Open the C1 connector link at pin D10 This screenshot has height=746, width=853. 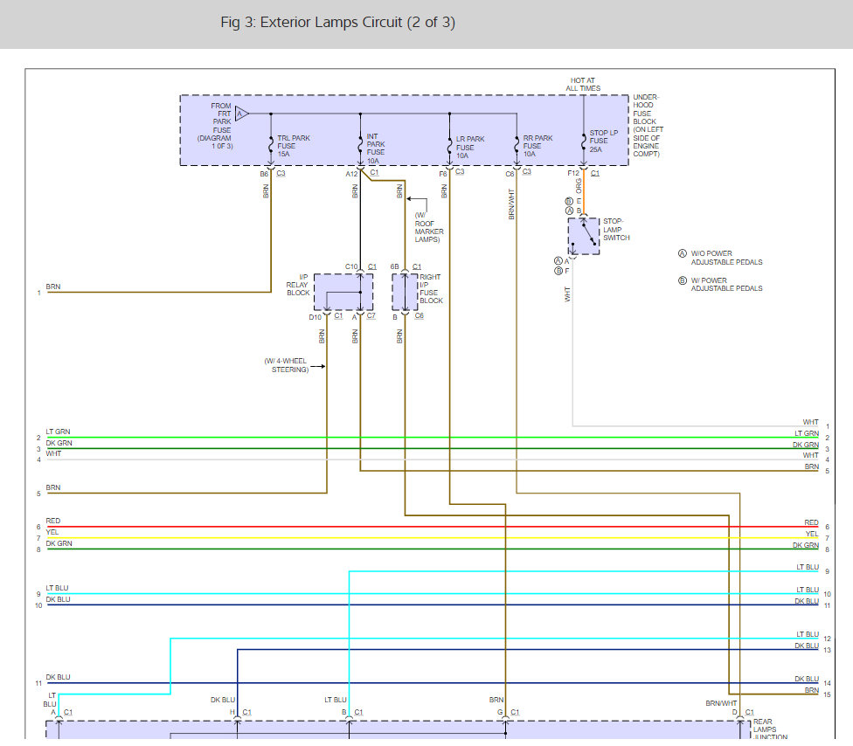(x=338, y=316)
